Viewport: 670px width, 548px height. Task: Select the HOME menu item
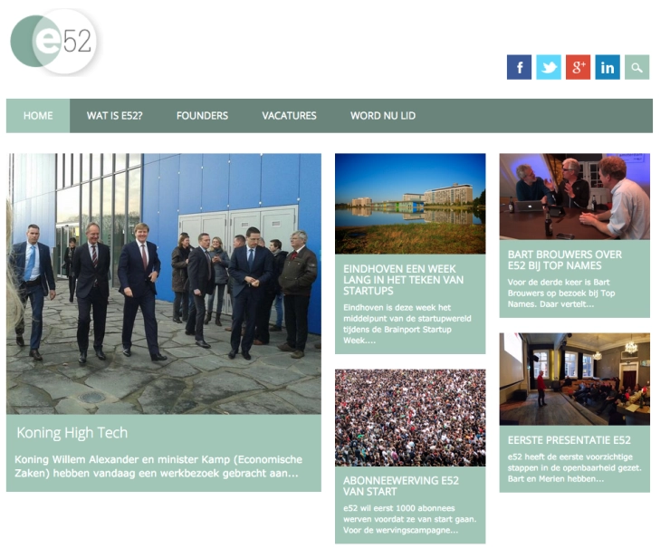click(x=38, y=116)
